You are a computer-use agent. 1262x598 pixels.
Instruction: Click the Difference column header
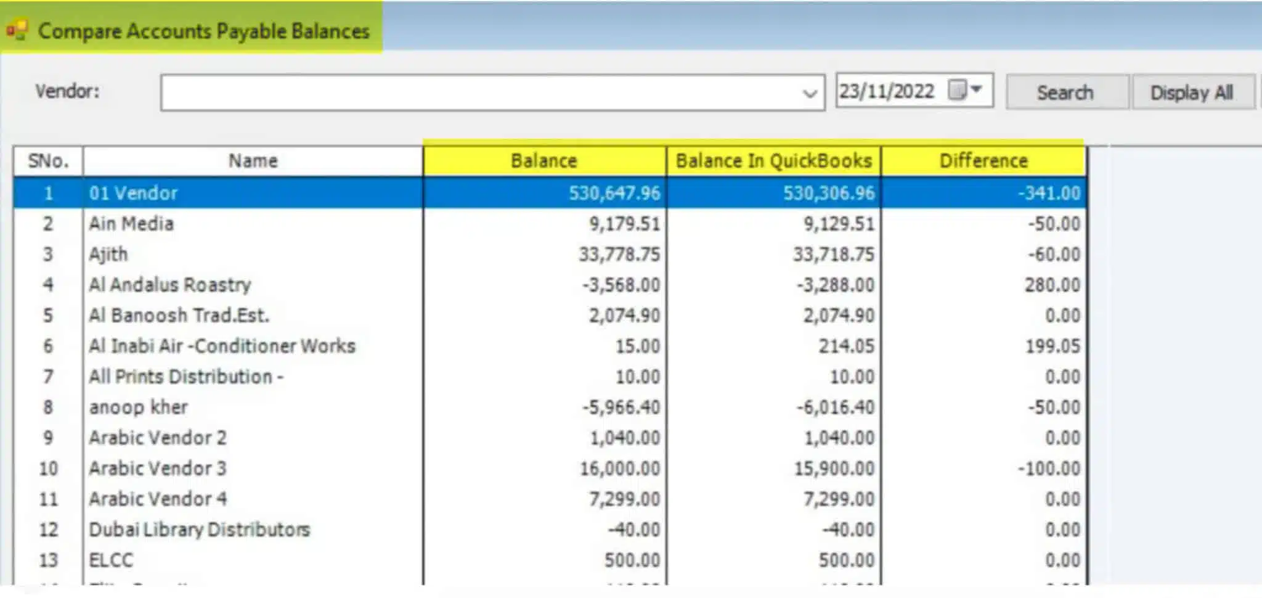(983, 161)
